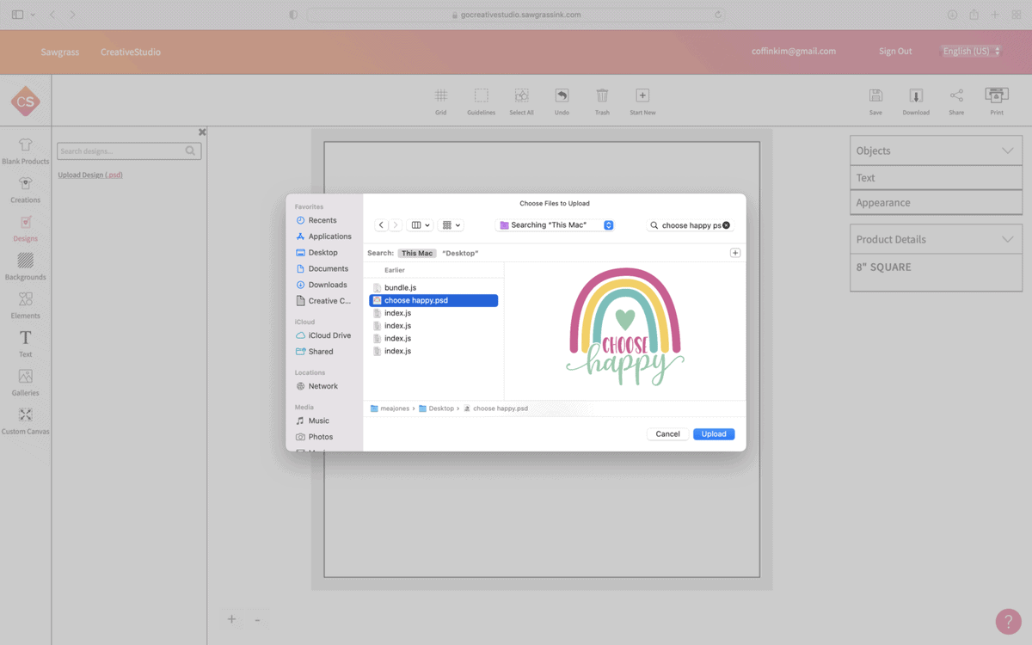Select Downloads in the Favorites sidebar
This screenshot has width=1032, height=645.
[328, 285]
